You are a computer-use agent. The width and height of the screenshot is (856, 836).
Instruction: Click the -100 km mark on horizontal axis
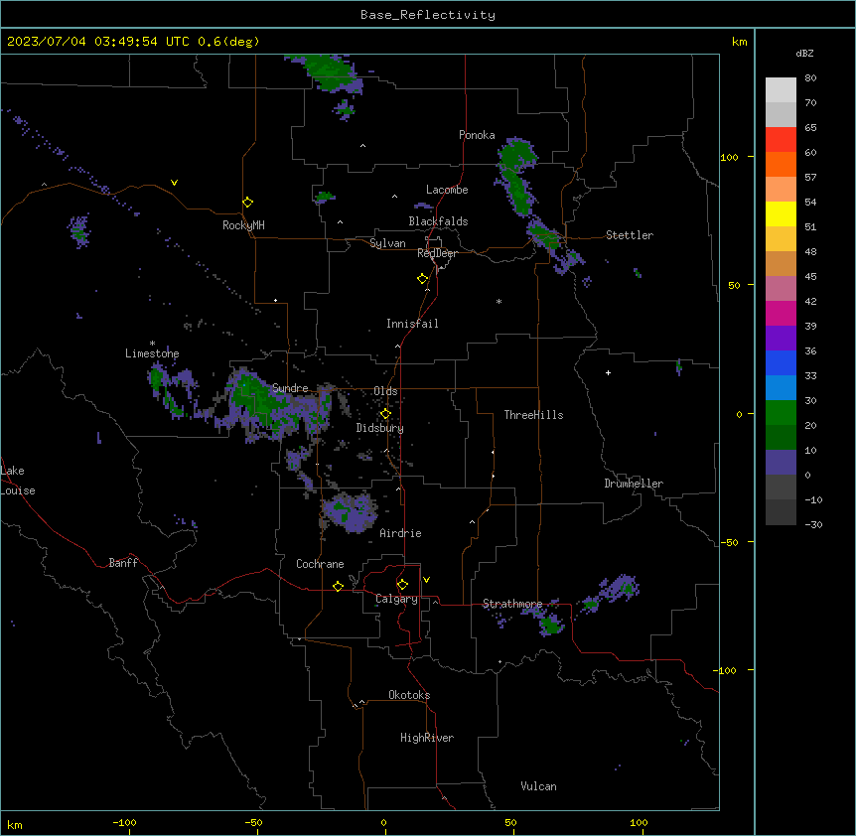(124, 822)
